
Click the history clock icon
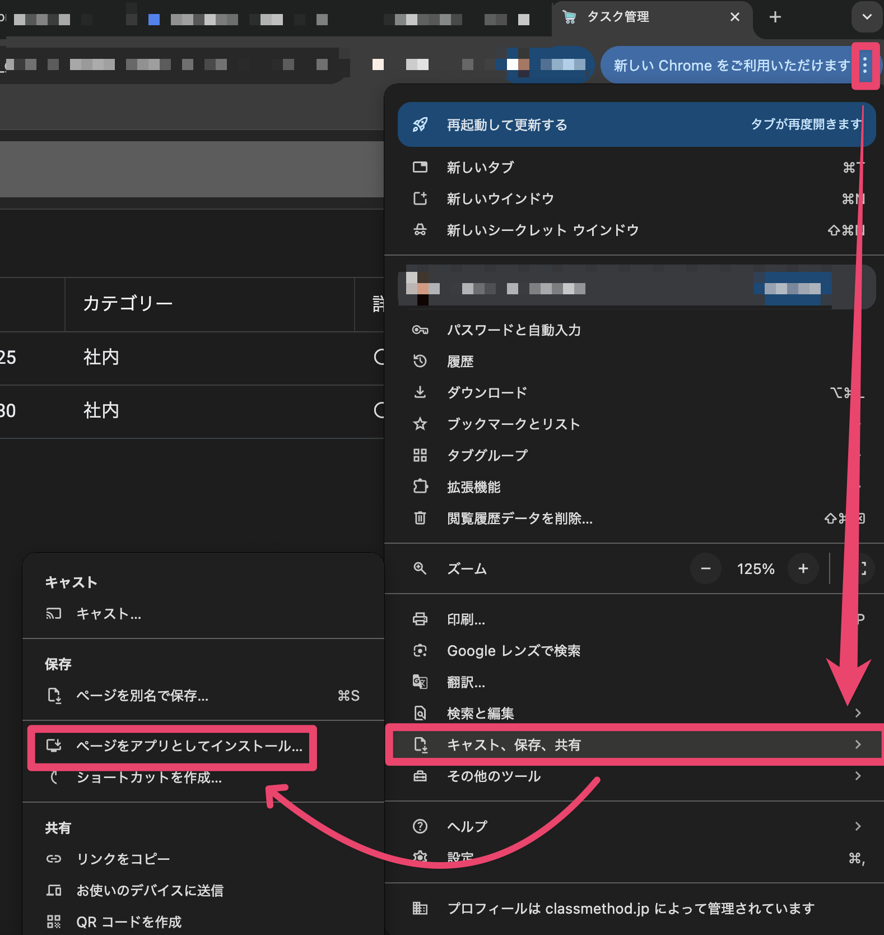(420, 361)
